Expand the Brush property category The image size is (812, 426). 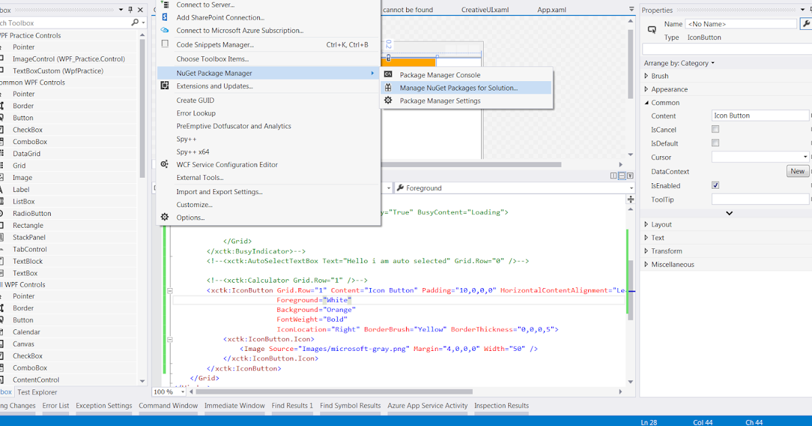click(x=646, y=76)
